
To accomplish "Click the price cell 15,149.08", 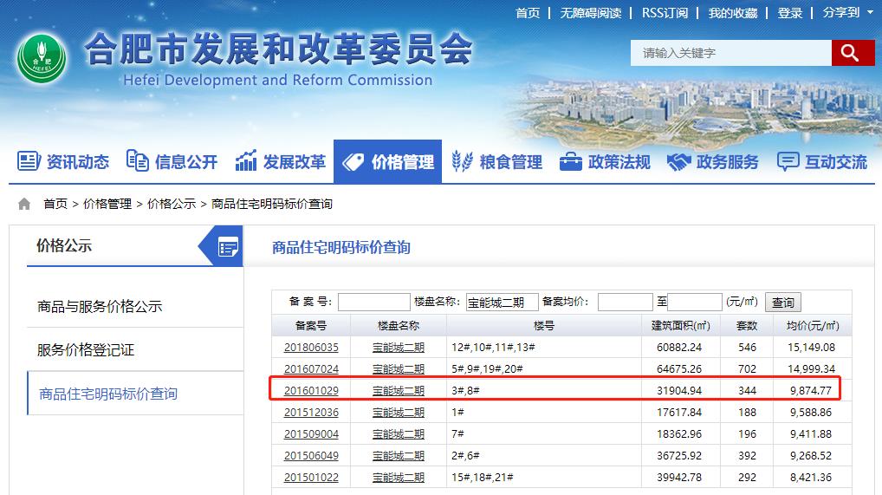I will [811, 348].
